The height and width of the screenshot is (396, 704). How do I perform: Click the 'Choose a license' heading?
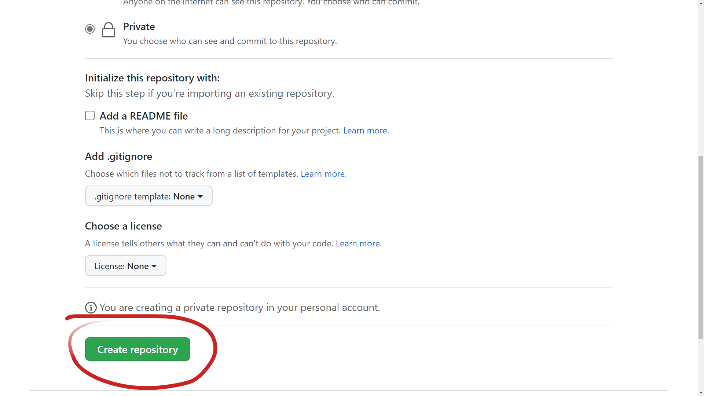point(123,226)
